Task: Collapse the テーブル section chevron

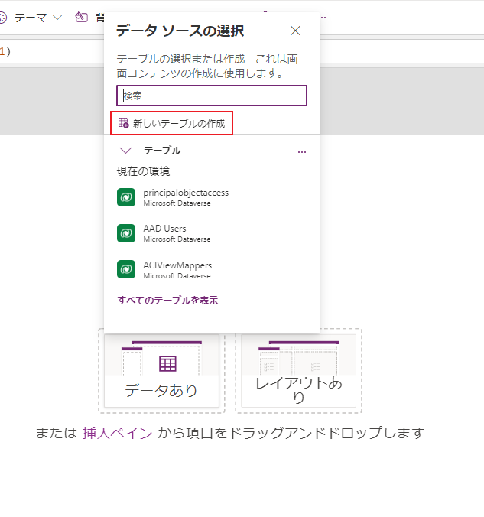Action: click(125, 151)
